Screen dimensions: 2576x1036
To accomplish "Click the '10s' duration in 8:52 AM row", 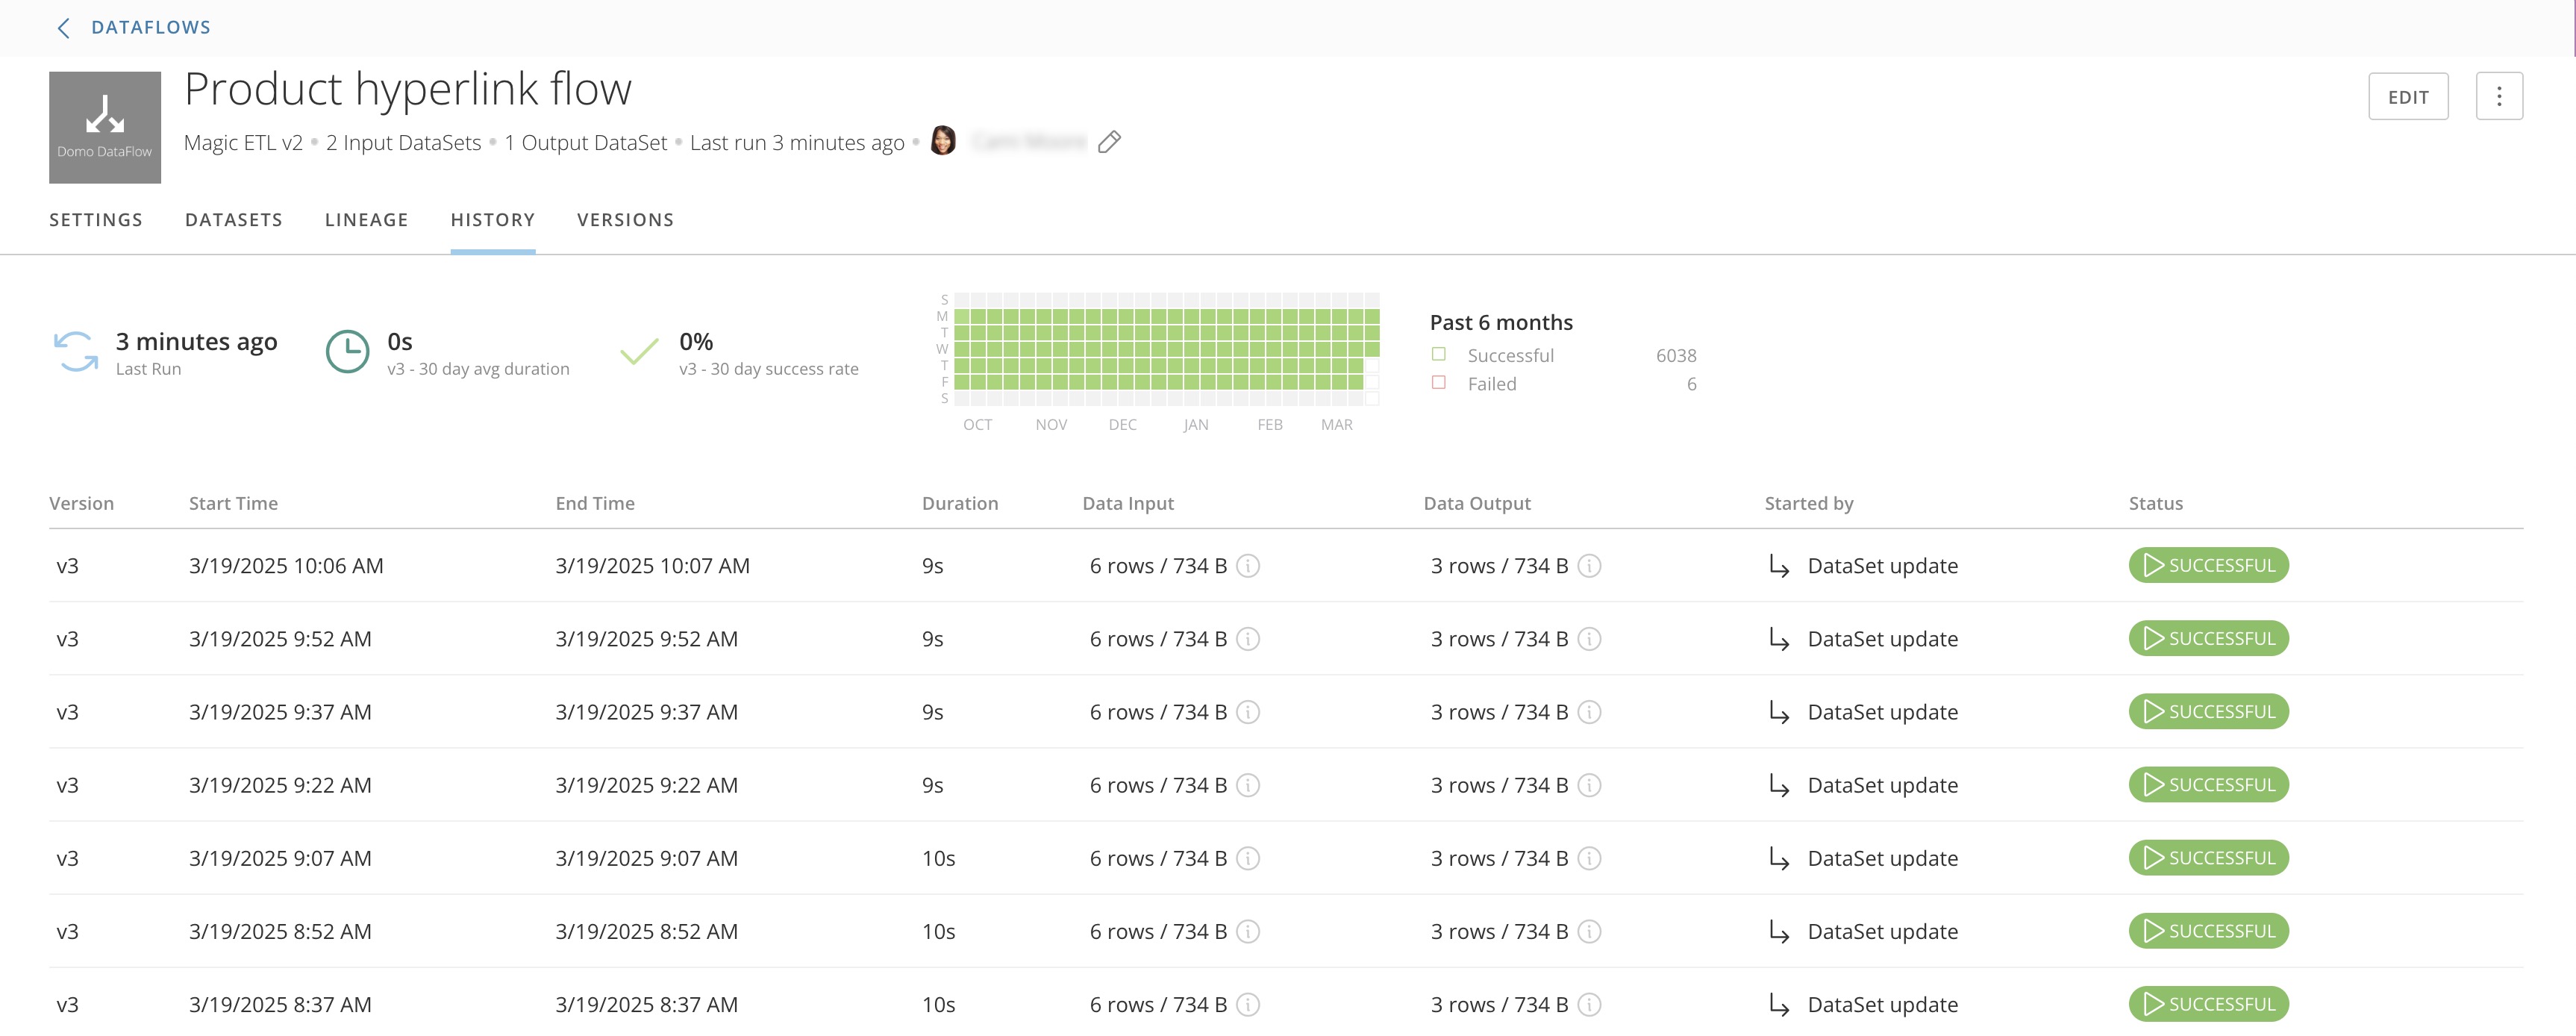I will [938, 931].
